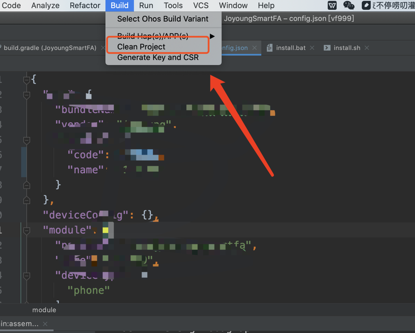415x333 pixels.
Task: Click fold end marker at closing brace line 8
Action: point(26,185)
